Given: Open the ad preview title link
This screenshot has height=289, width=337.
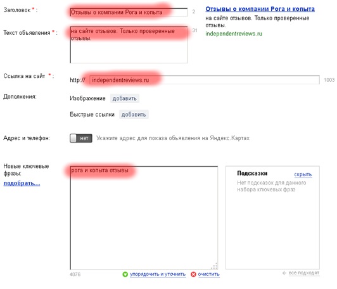Looking at the screenshot, I should (260, 9).
